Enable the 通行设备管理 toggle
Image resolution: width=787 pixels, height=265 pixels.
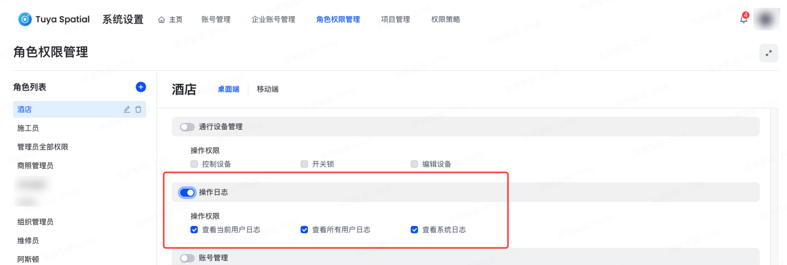pos(187,127)
